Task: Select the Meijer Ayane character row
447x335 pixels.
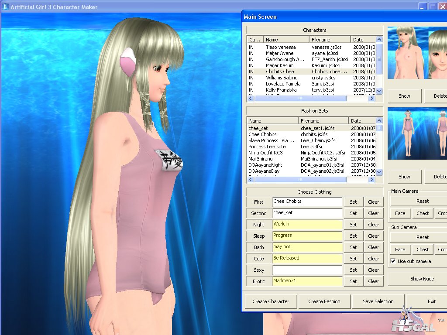Action: [x=312, y=53]
